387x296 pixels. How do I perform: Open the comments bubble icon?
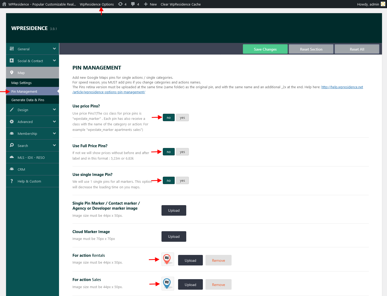(x=133, y=4)
